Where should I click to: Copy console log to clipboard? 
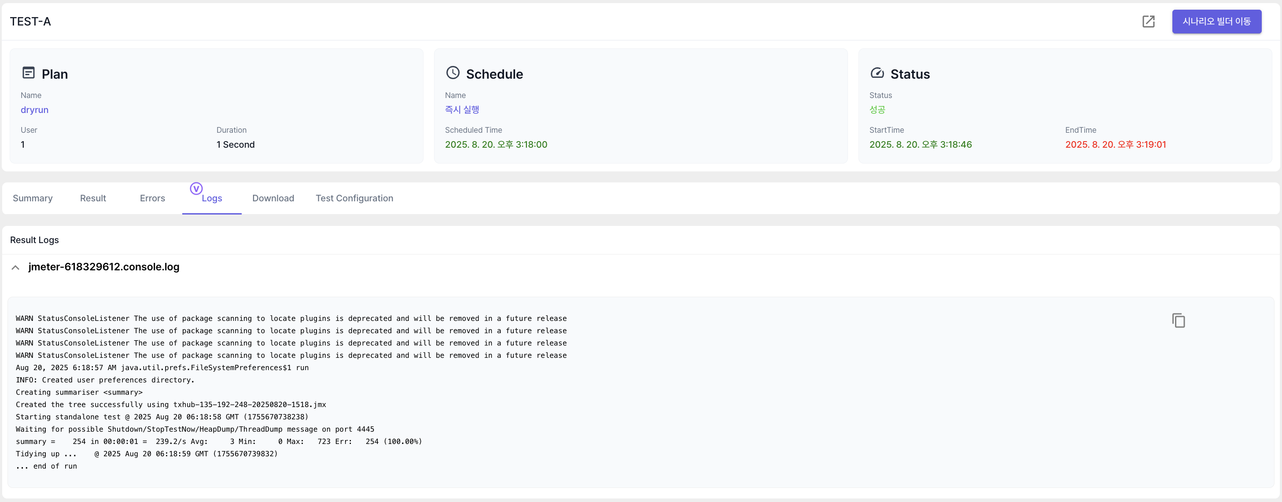(1178, 320)
